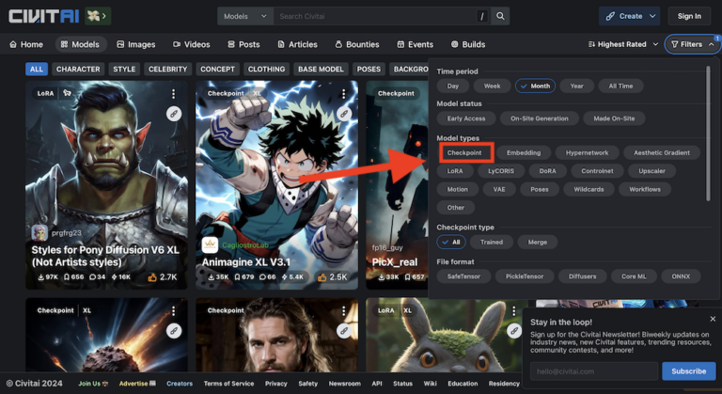The width and height of the screenshot is (722, 394).
Task: Close the newsletter popup
Action: (712, 320)
